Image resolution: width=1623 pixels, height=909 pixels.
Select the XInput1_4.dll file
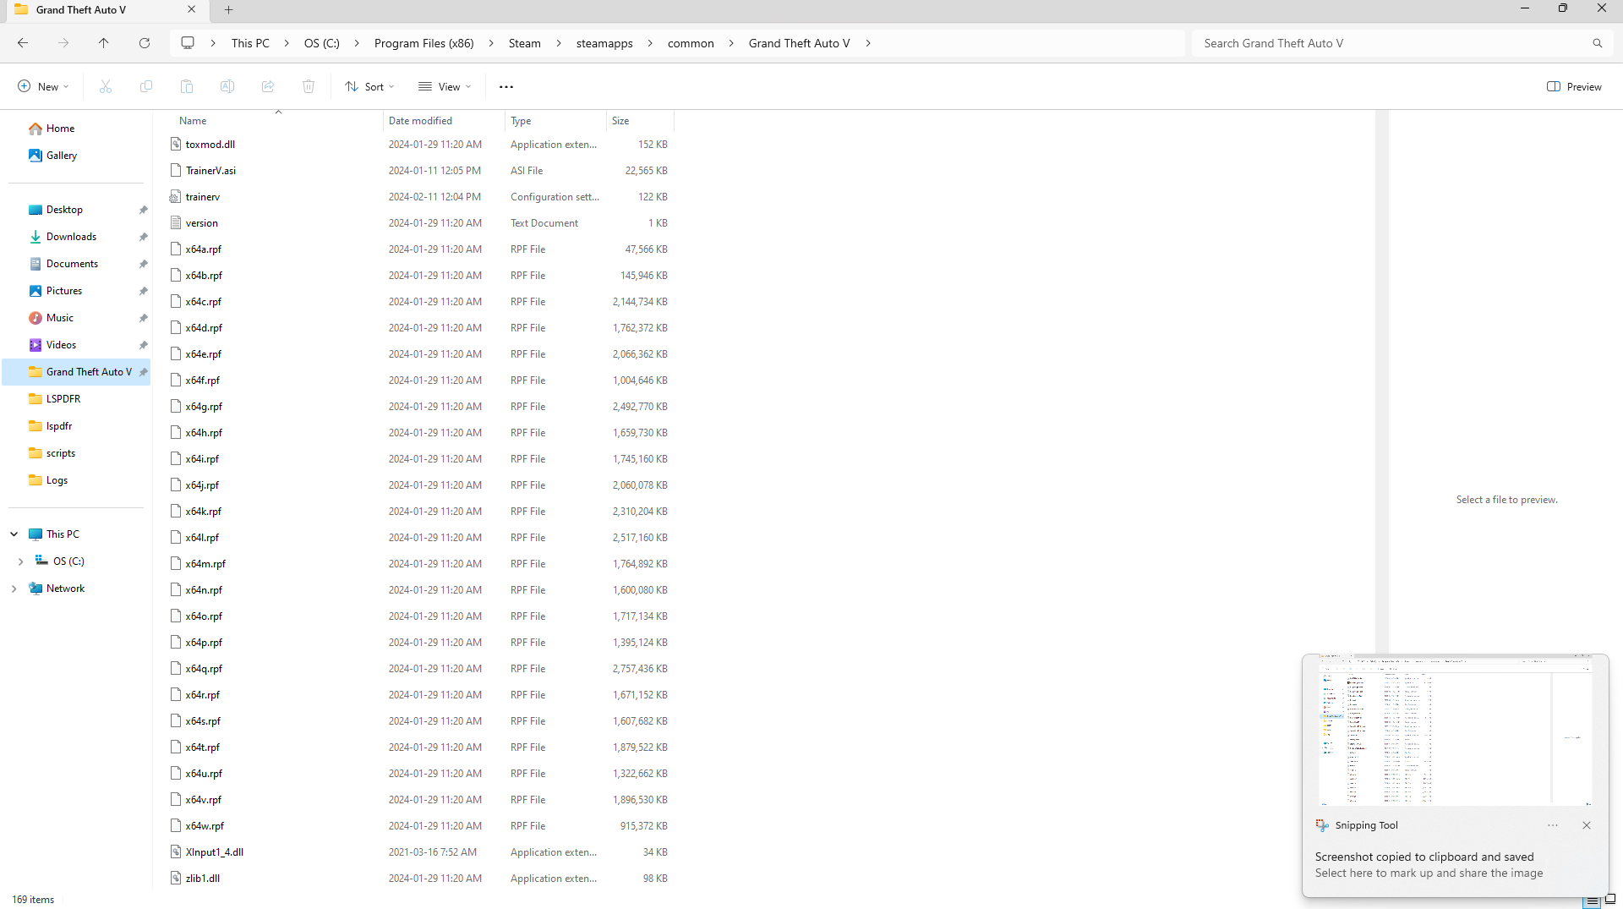pos(215,852)
